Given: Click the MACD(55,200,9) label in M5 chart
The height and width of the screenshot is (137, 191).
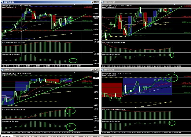Looking at the screenshot, I should click(13, 109).
